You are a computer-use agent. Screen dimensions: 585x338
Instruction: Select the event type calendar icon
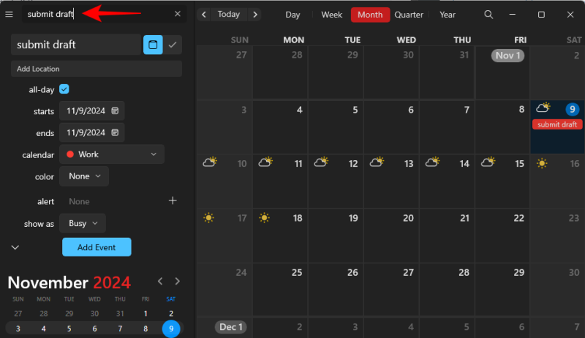click(153, 45)
